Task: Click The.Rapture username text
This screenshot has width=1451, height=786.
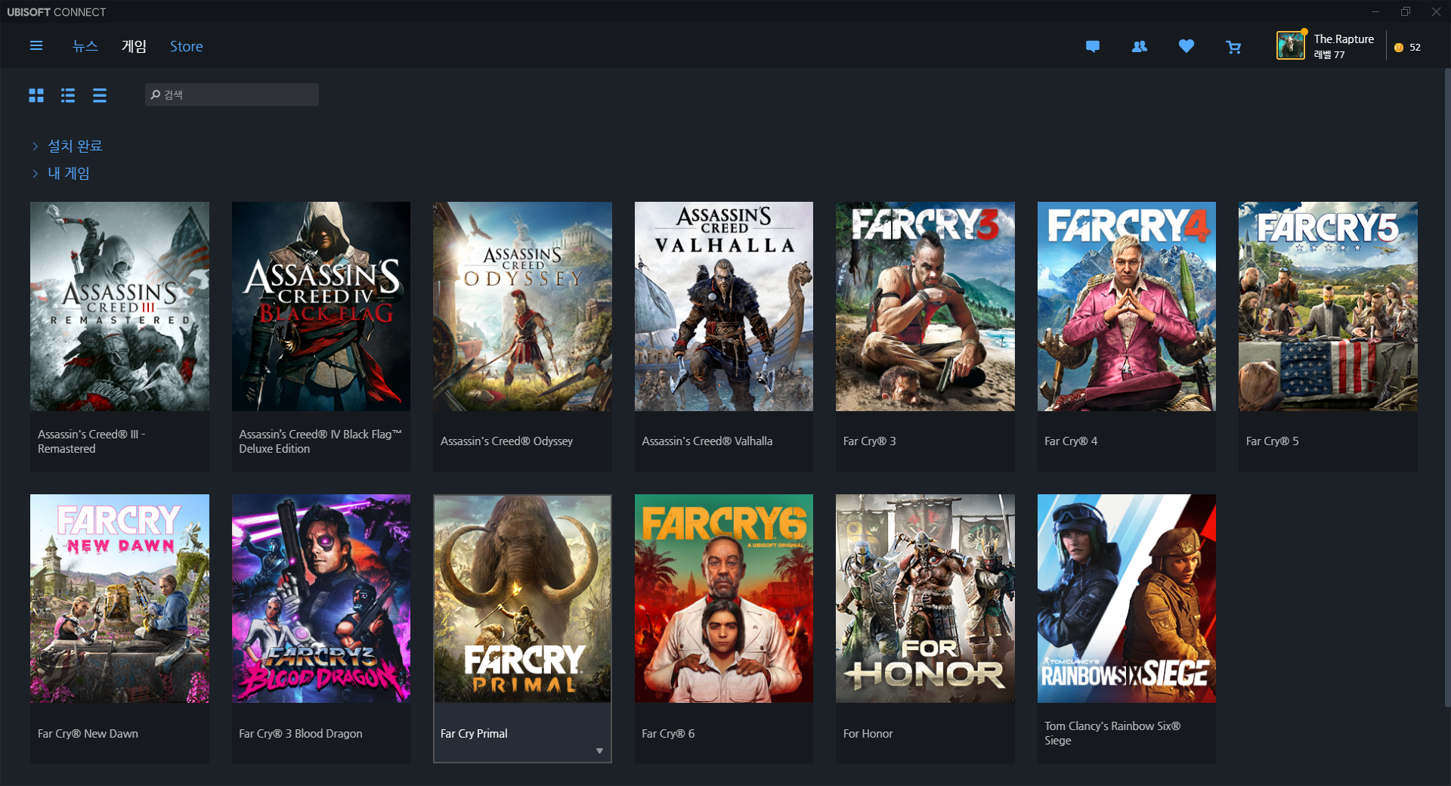Action: 1344,39
